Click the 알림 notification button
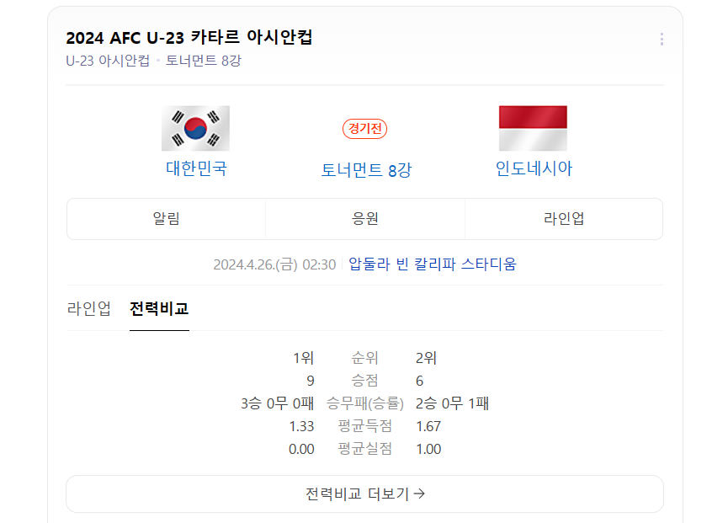The width and height of the screenshot is (712, 523). pyautogui.click(x=166, y=218)
